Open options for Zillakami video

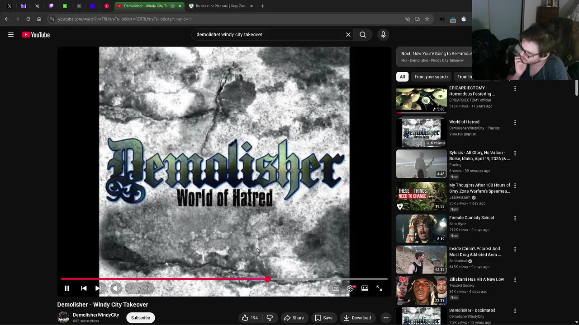click(515, 280)
